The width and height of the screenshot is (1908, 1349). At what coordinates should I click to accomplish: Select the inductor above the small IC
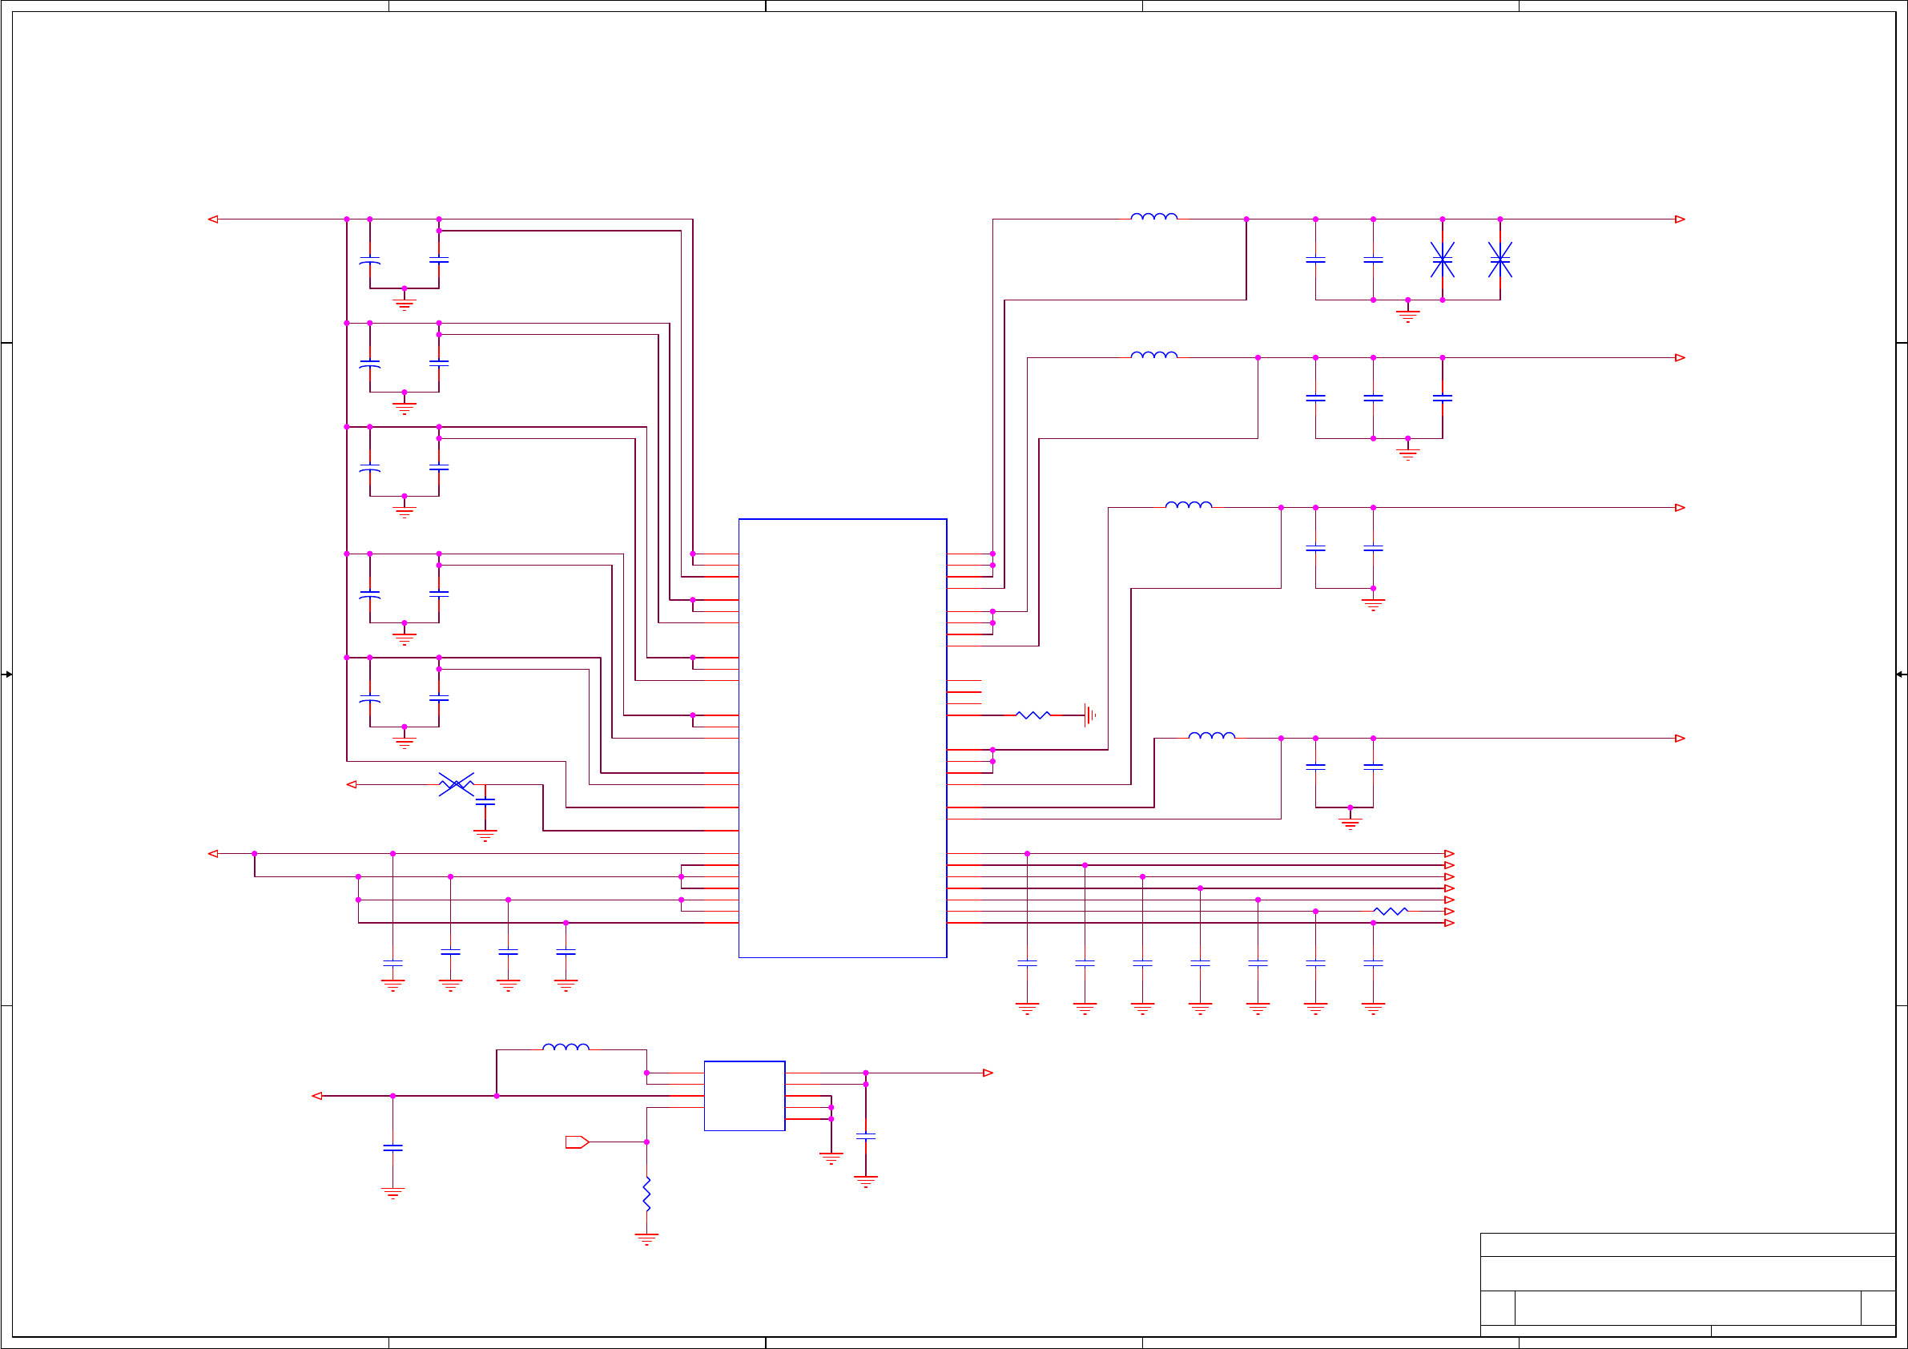[x=565, y=1047]
